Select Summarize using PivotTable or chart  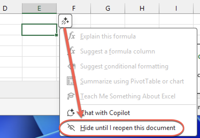[x=132, y=81]
